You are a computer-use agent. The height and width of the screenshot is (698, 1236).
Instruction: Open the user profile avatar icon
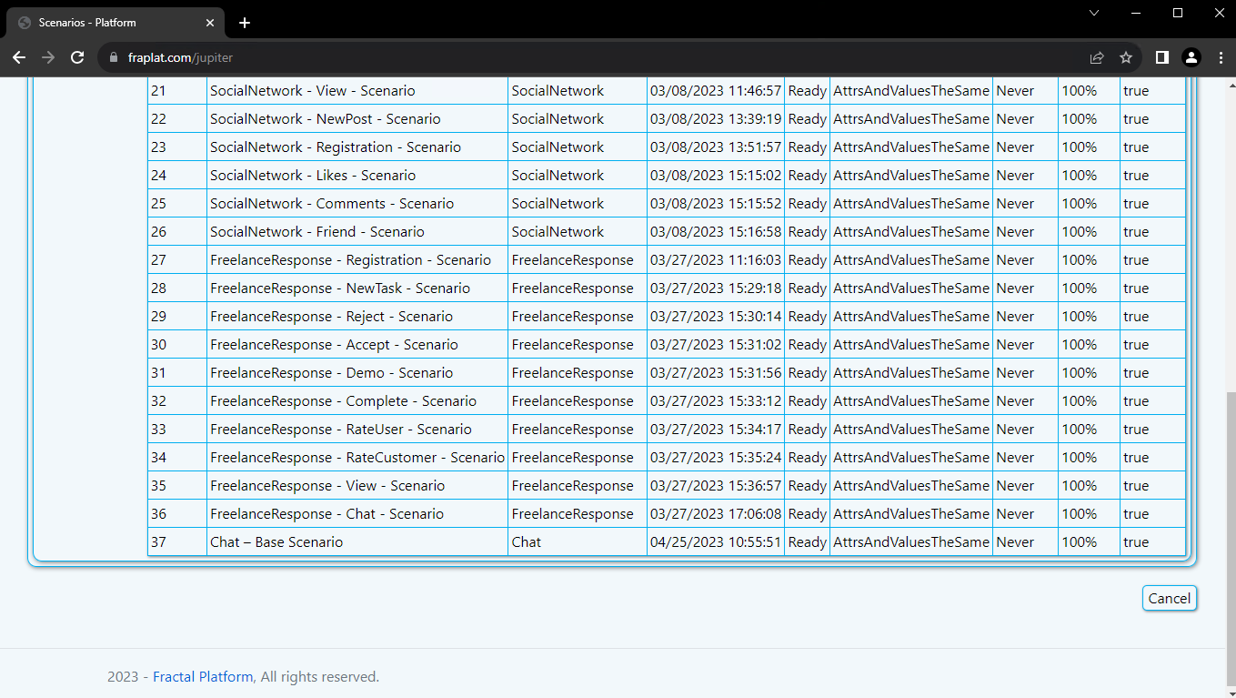(x=1191, y=57)
